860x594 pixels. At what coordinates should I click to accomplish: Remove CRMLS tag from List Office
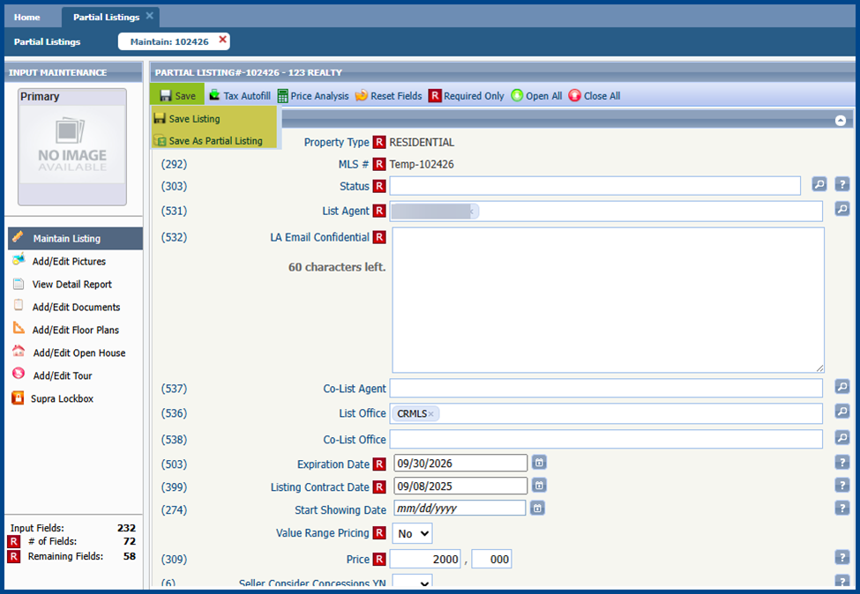pyautogui.click(x=430, y=414)
